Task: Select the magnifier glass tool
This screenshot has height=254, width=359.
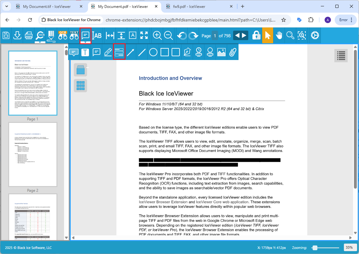Action: coord(290,35)
